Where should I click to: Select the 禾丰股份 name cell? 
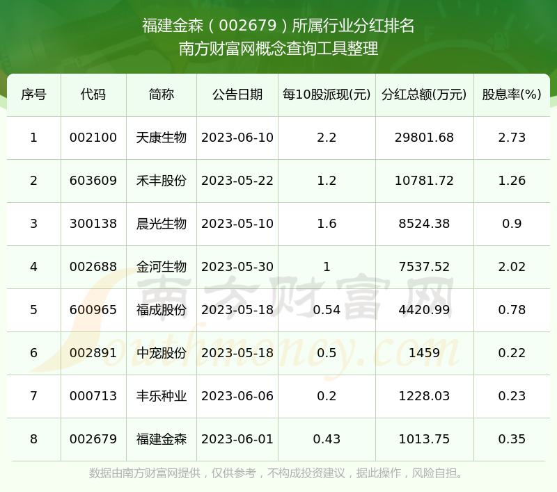point(161,181)
